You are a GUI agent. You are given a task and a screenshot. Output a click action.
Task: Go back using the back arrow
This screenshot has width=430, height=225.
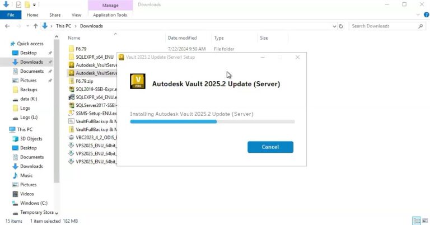7,26
